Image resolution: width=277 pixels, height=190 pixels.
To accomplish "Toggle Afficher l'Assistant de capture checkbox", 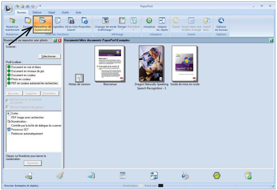I will [x=7, y=107].
